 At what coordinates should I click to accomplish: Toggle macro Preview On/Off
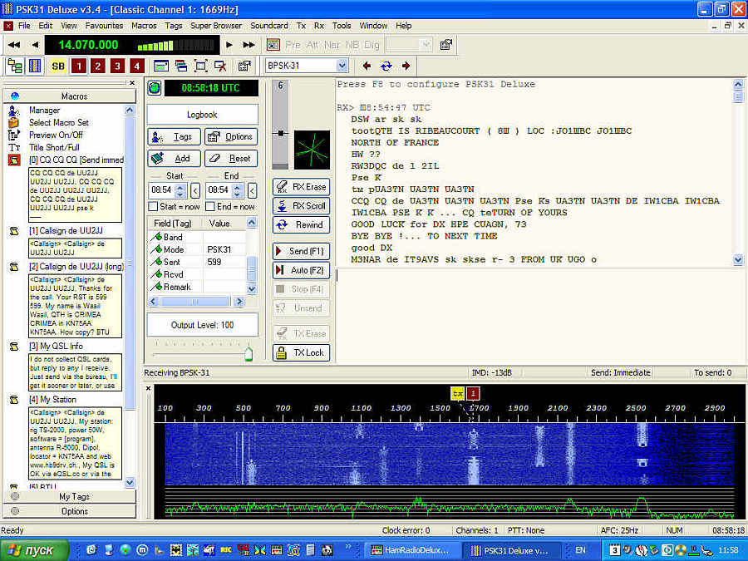pos(56,135)
